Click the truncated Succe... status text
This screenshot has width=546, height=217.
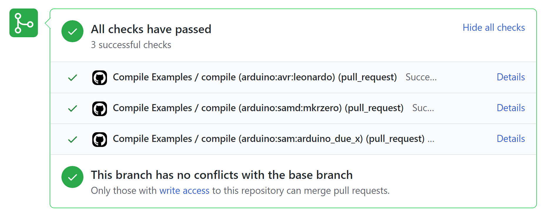(421, 77)
